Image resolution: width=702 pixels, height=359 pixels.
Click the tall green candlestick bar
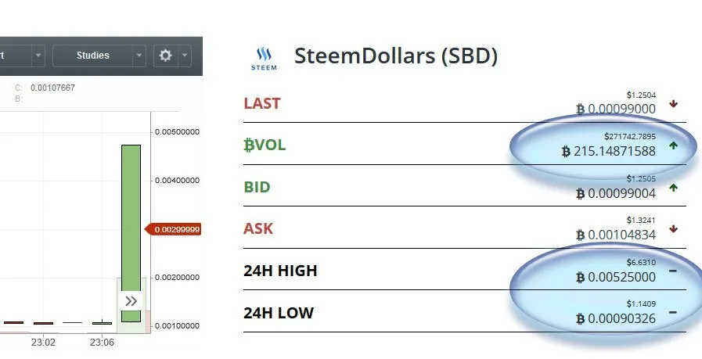tap(131, 233)
